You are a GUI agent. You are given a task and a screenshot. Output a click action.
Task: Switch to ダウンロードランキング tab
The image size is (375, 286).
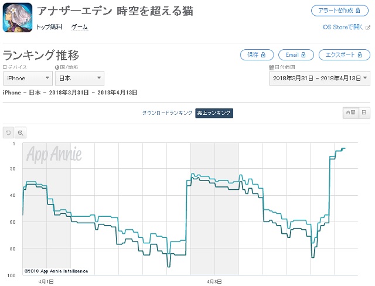pos(167,113)
